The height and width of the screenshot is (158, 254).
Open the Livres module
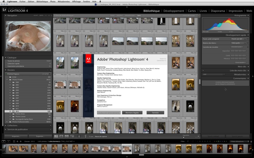(x=203, y=11)
